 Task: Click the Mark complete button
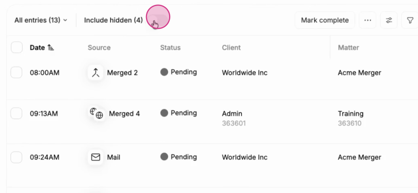tap(325, 20)
